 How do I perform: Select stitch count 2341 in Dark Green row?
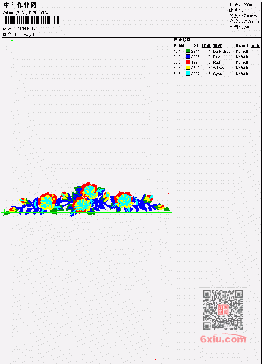tap(195, 51)
